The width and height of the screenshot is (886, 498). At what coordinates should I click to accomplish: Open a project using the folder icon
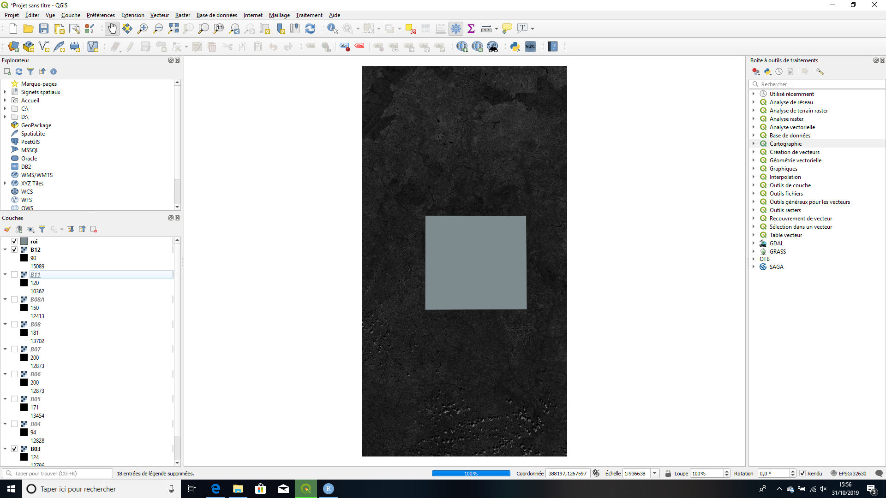[29, 29]
